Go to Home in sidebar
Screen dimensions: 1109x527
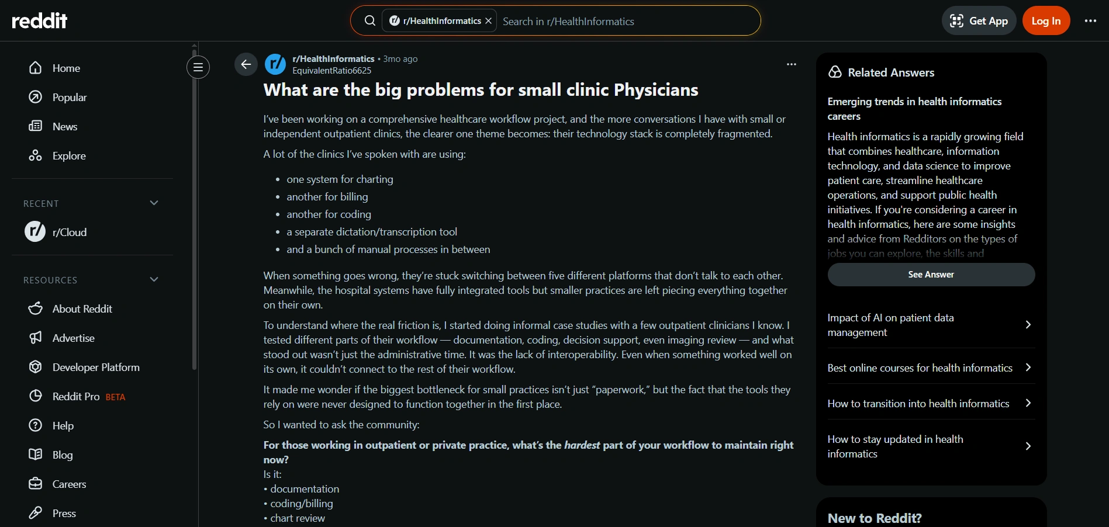click(x=66, y=68)
